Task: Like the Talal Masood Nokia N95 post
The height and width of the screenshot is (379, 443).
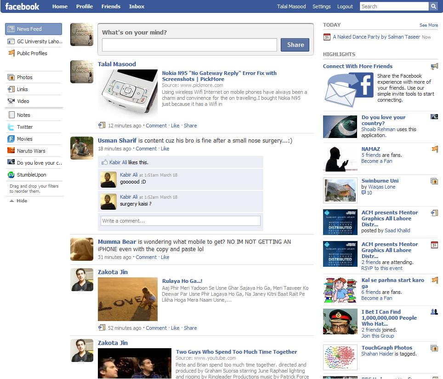Action: [x=175, y=126]
